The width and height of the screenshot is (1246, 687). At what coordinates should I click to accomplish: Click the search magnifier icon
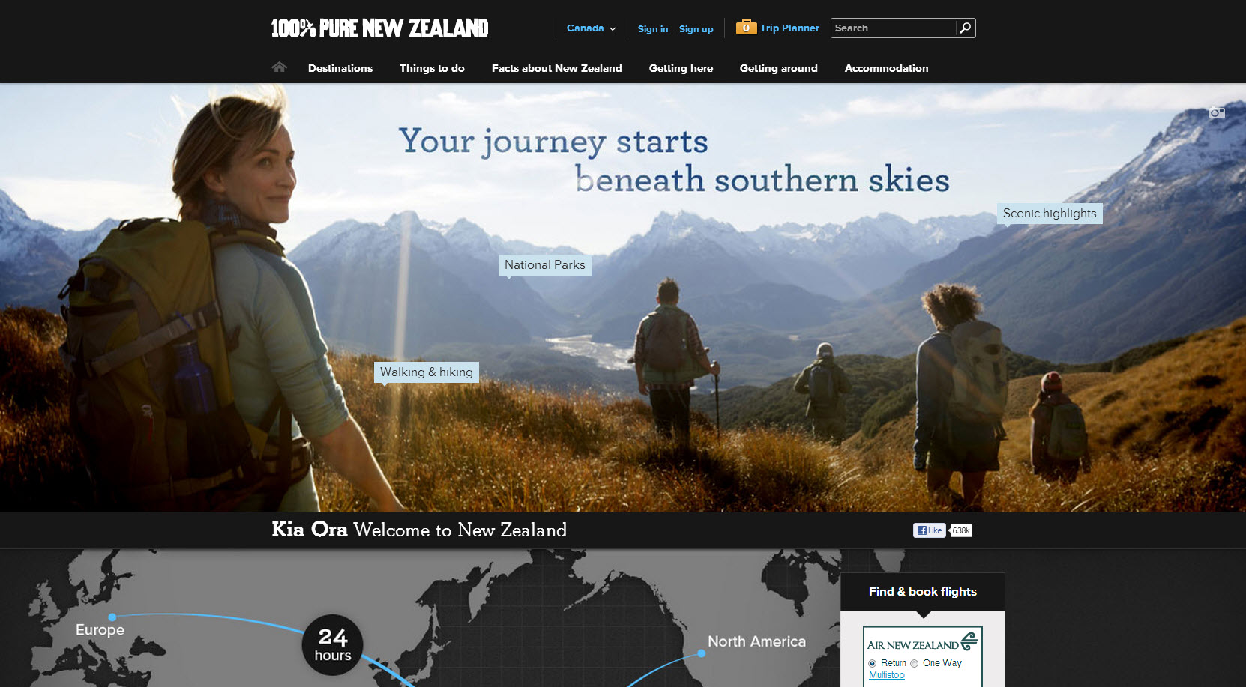[x=966, y=28]
